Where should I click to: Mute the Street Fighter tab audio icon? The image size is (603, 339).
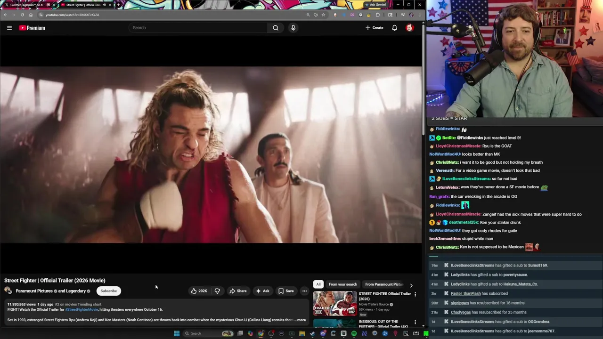pos(104,5)
